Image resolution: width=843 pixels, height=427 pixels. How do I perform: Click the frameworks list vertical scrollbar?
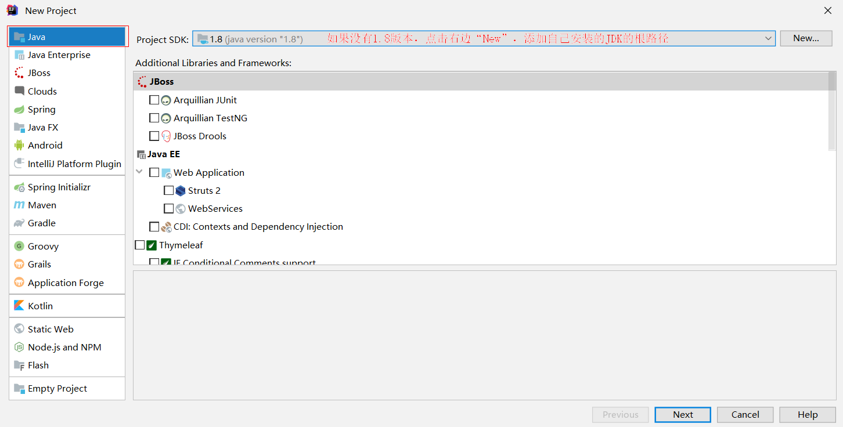click(832, 110)
